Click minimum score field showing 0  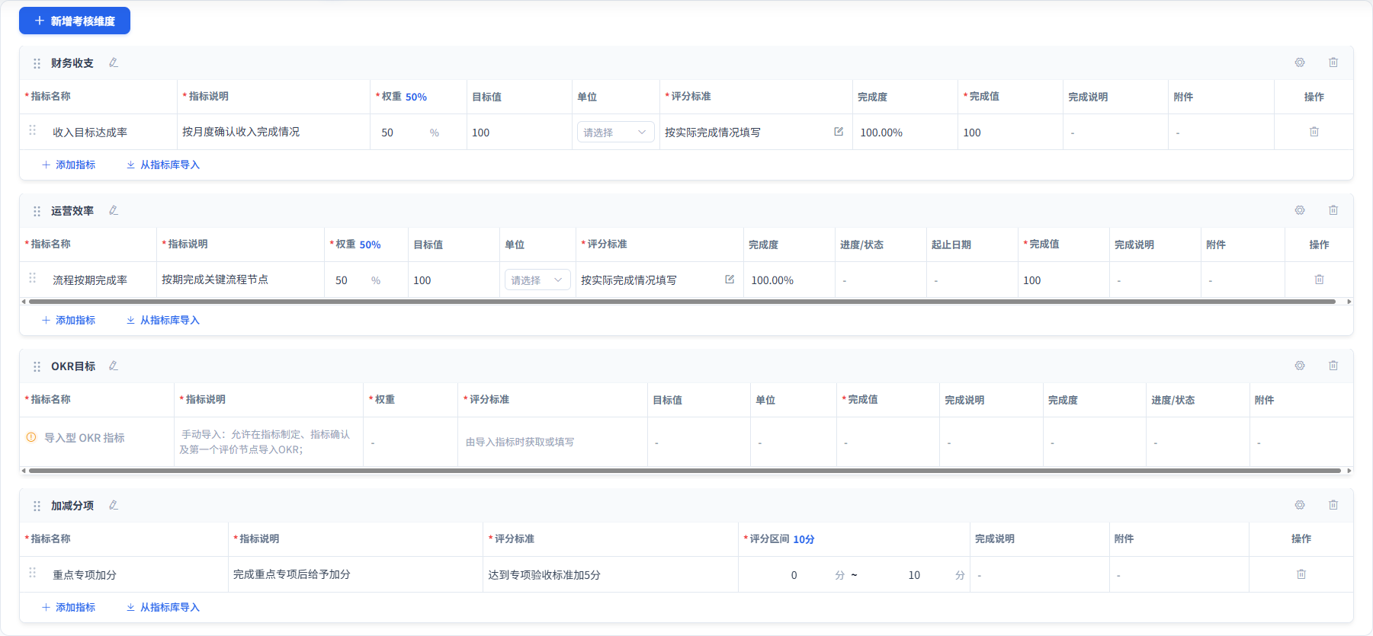tap(794, 575)
